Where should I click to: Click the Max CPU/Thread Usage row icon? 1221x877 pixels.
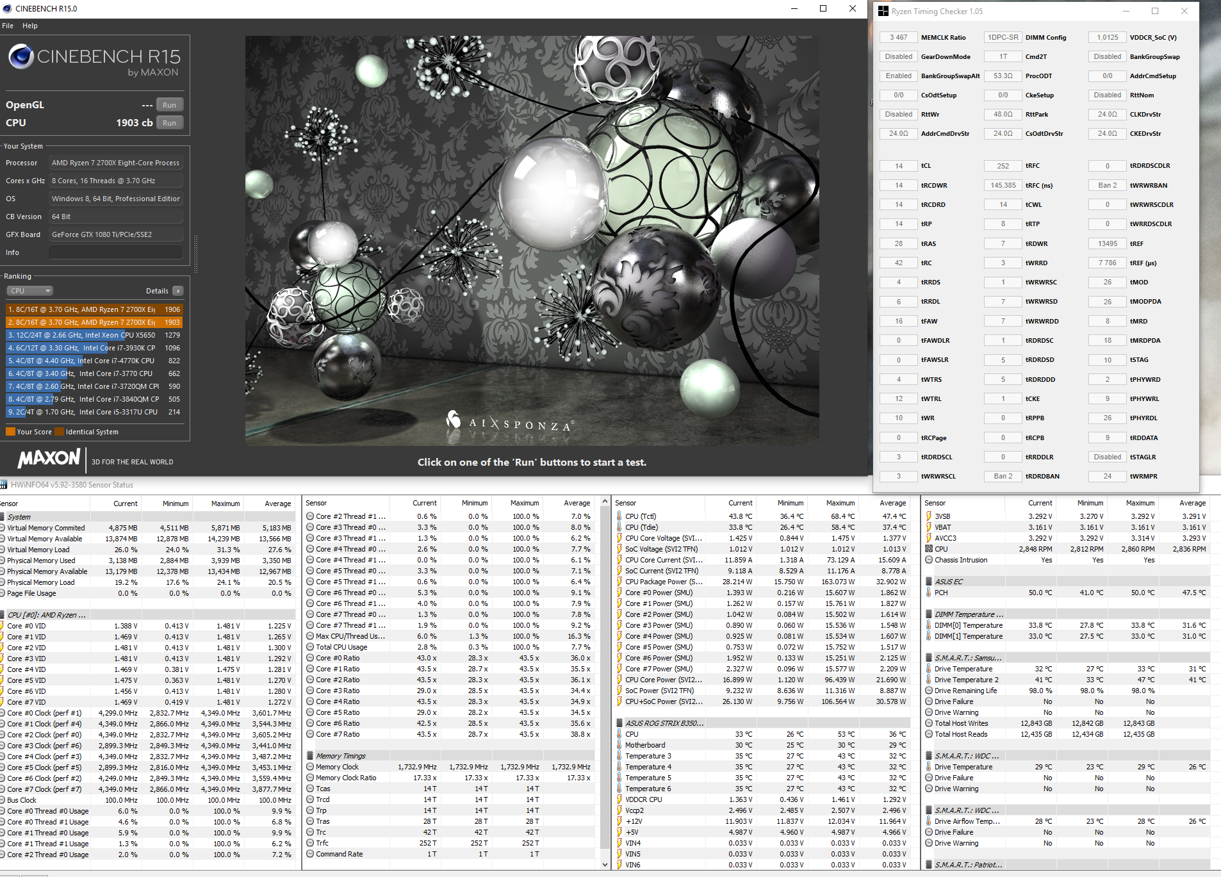pyautogui.click(x=310, y=636)
